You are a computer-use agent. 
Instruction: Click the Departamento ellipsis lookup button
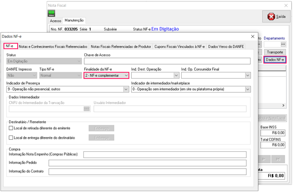coord(283,44)
